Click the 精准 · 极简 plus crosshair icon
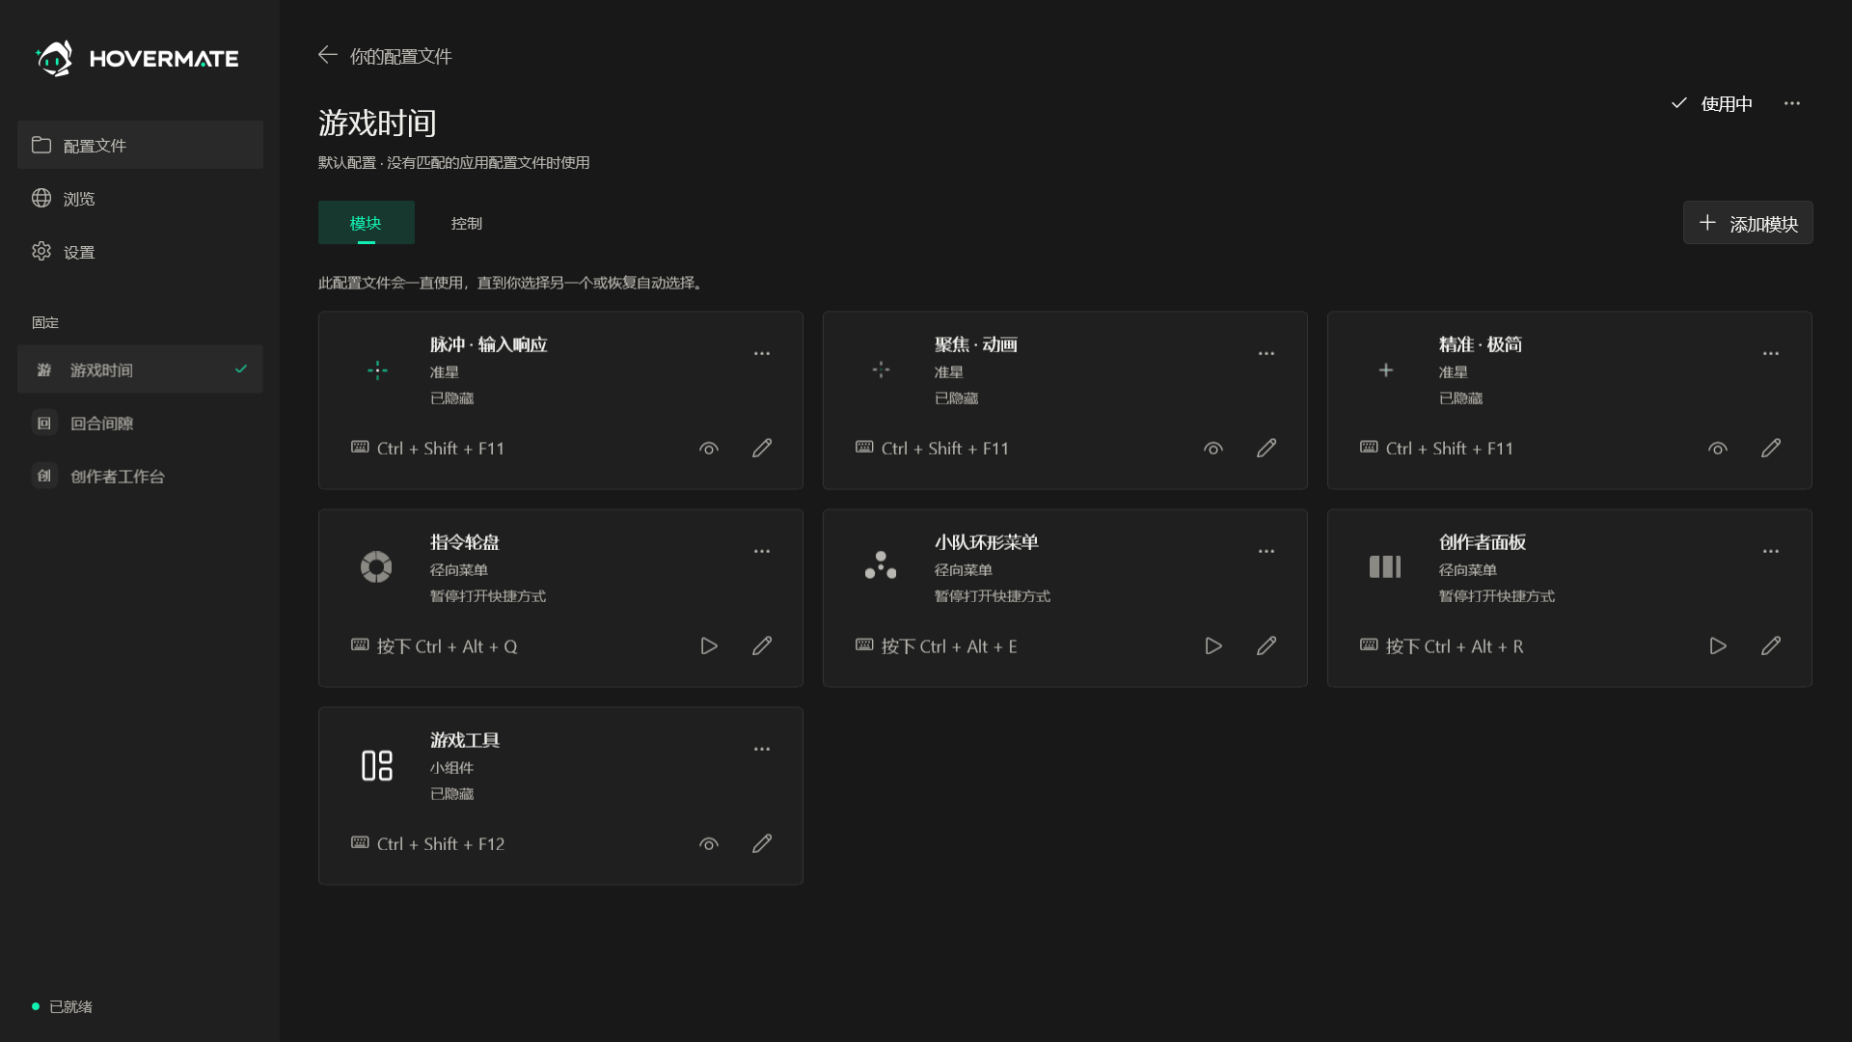 click(x=1386, y=370)
